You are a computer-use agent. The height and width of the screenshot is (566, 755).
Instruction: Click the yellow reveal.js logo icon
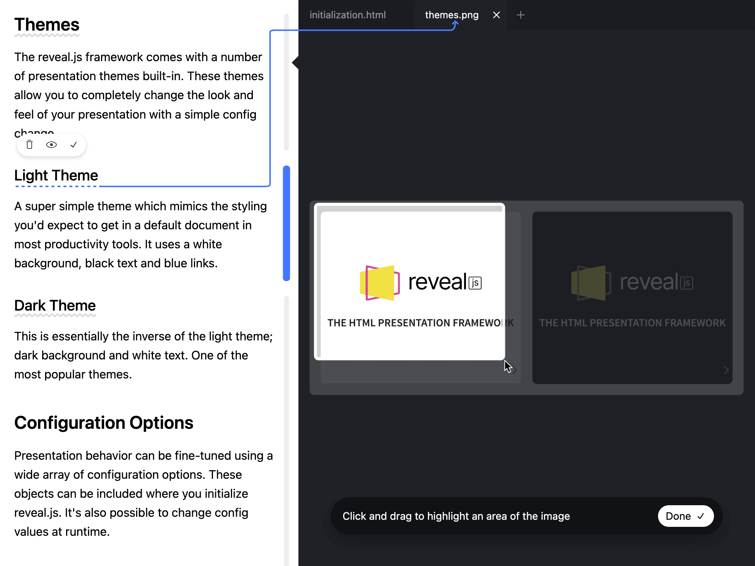[x=379, y=283]
